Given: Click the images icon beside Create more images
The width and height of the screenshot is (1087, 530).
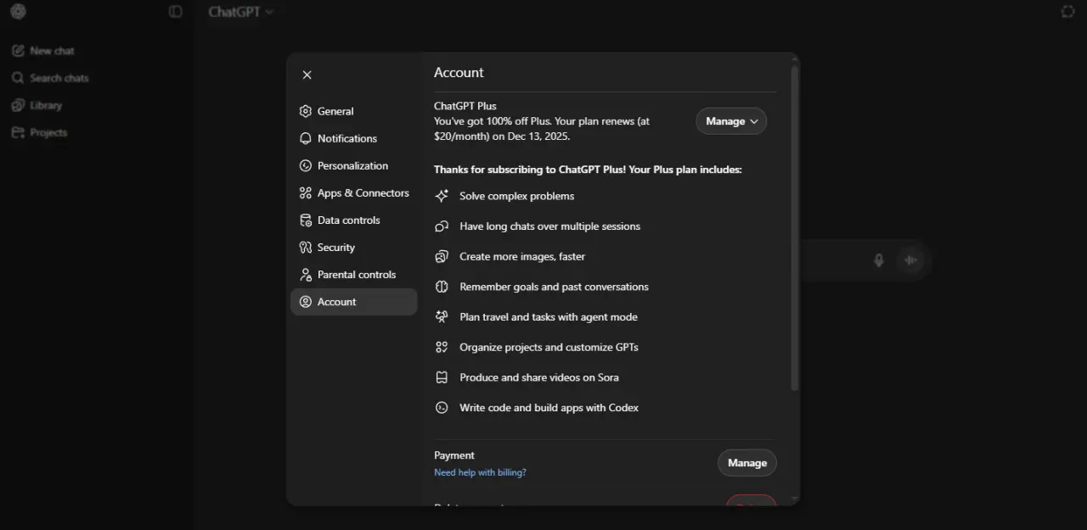Looking at the screenshot, I should (x=442, y=256).
